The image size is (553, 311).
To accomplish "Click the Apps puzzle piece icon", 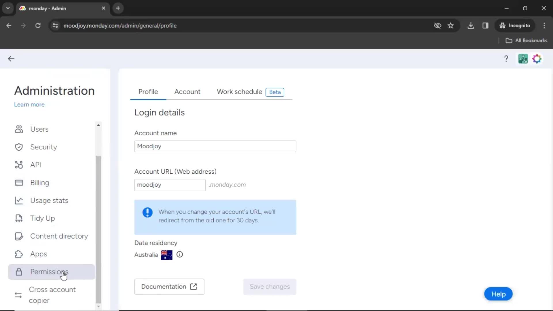I will pyautogui.click(x=19, y=254).
